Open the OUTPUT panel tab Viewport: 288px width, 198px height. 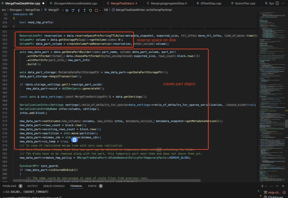coord(32,186)
